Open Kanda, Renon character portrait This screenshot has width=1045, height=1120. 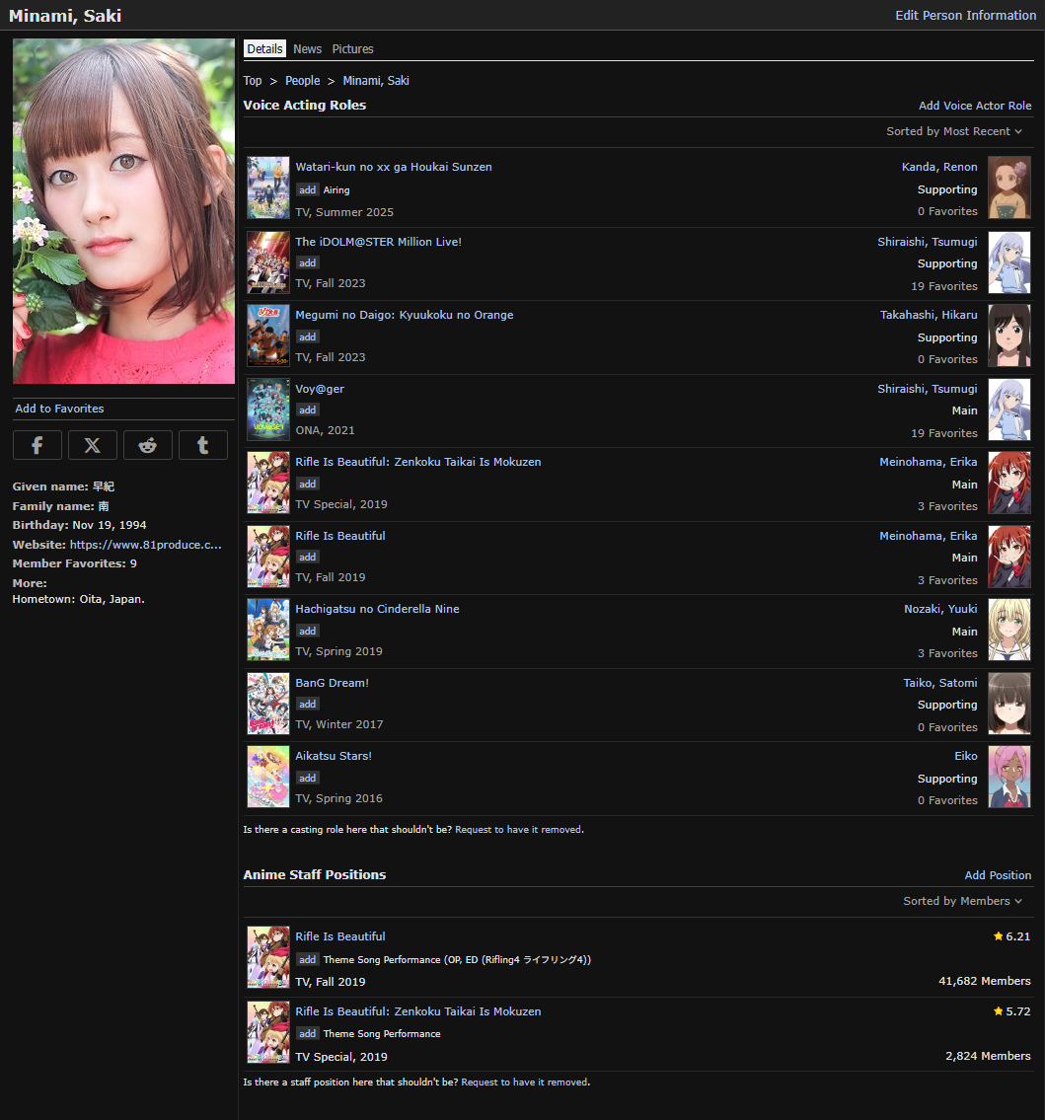(1008, 187)
